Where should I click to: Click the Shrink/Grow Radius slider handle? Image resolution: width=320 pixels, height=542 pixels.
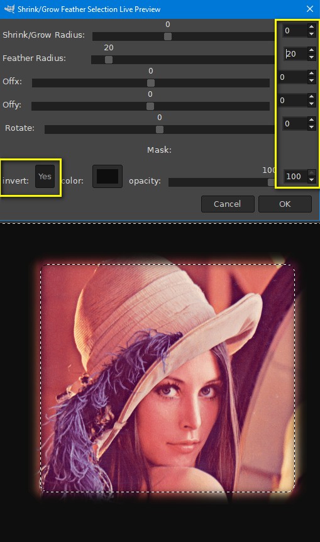tap(168, 36)
